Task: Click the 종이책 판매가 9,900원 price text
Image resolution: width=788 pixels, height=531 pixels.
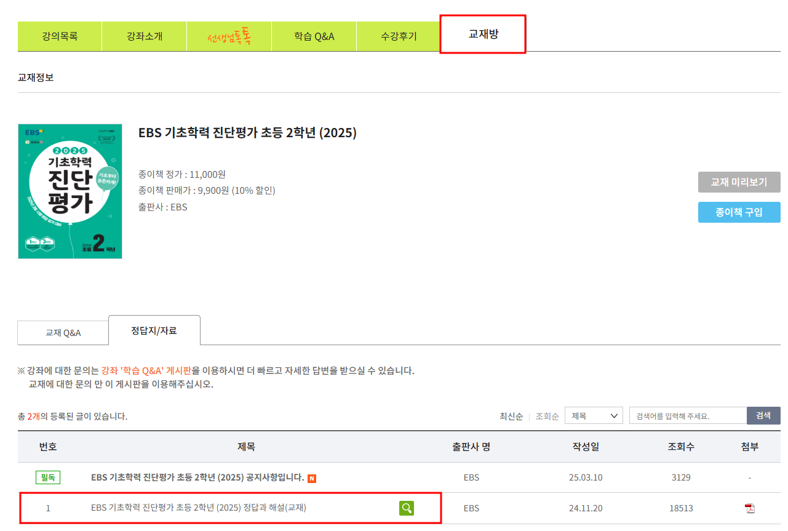Action: [207, 190]
